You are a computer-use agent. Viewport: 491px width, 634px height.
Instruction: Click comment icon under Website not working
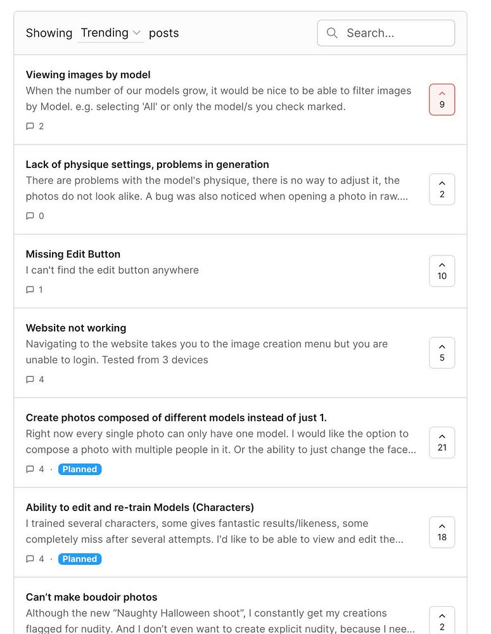tap(30, 379)
